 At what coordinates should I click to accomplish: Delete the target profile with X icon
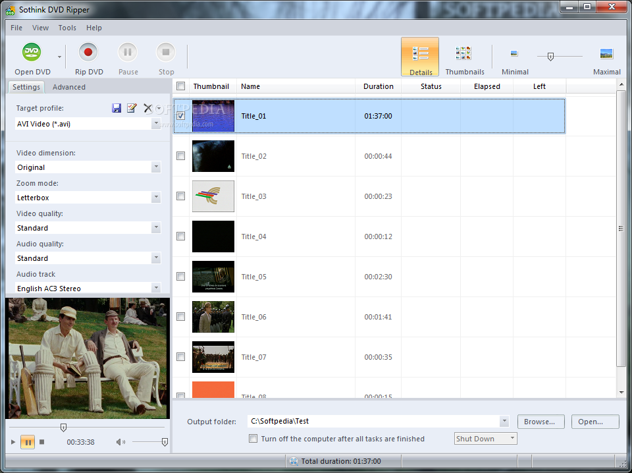[148, 108]
